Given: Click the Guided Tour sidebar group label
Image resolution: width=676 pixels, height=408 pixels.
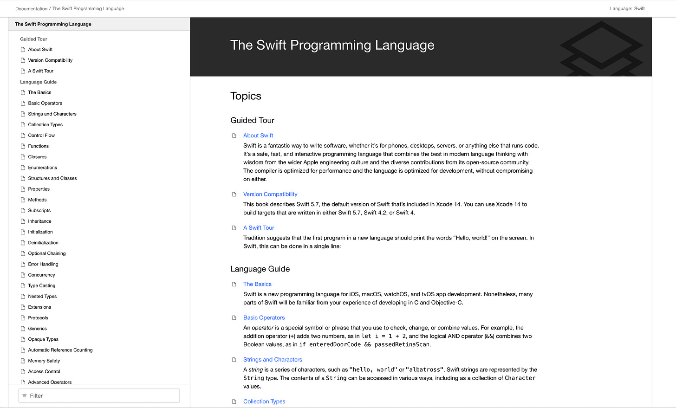Looking at the screenshot, I should 33,39.
